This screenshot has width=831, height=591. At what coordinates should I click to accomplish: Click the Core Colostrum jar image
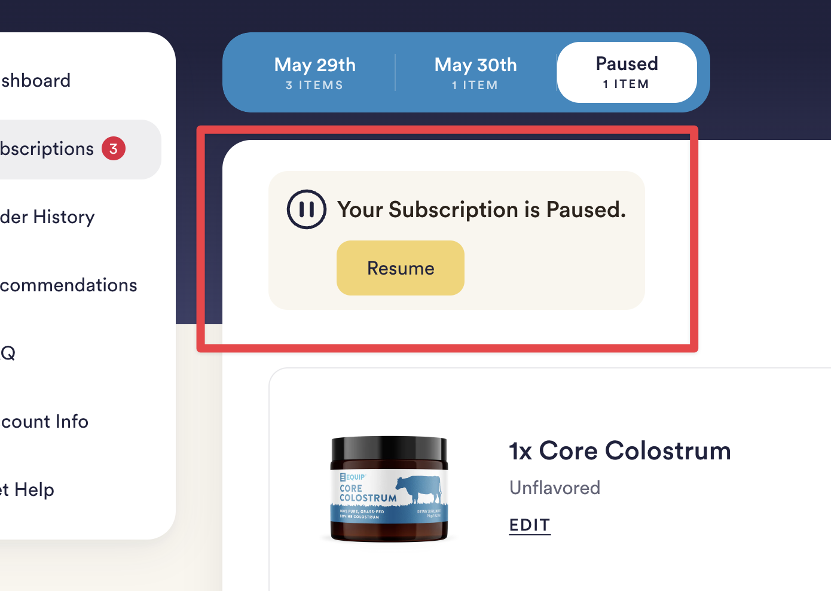tap(389, 489)
